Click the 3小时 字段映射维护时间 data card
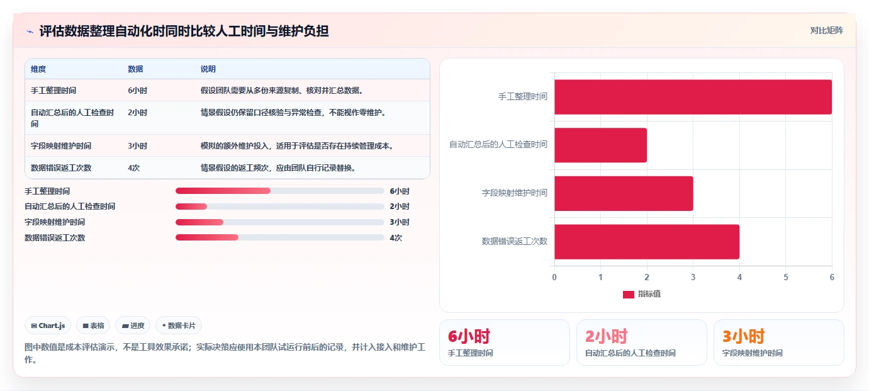Viewport: 869px width, 391px height. point(779,343)
